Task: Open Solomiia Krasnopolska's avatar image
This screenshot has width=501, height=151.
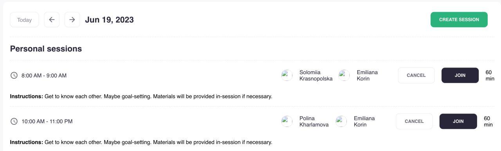Action: (287, 75)
